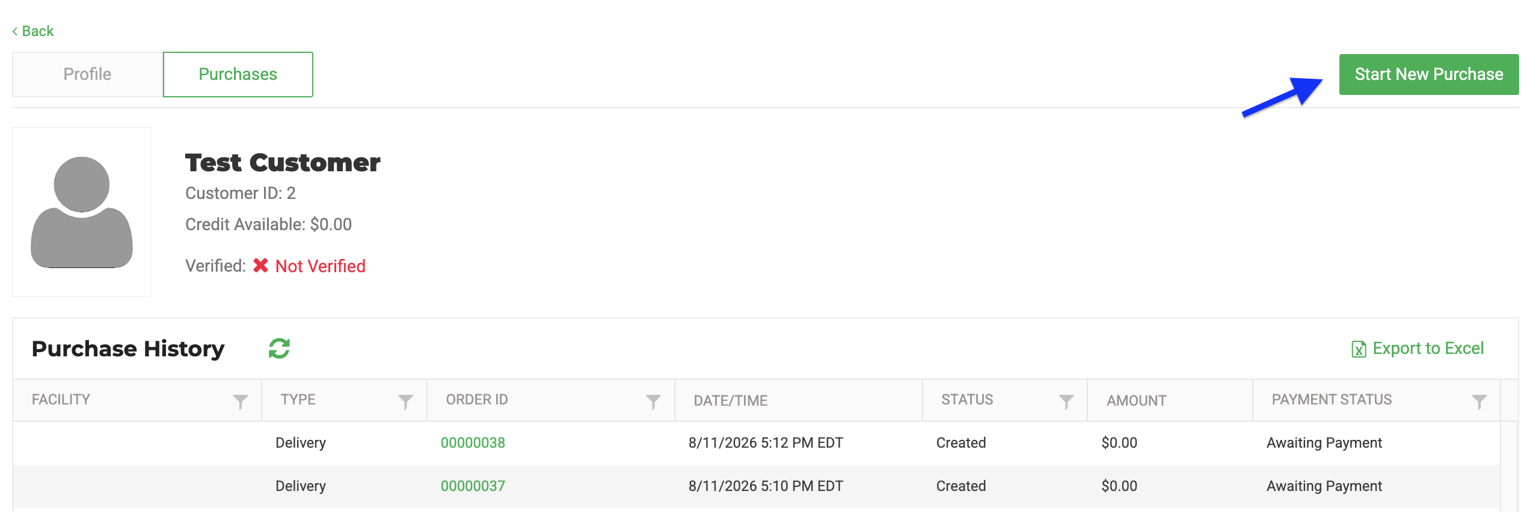Open the Status column filter
Screen dimensions: 1524x512
pos(1066,401)
